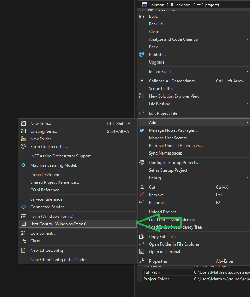Expand the IncrediBuild submenu arrow
Image resolution: width=250 pixels, height=297 pixels.
click(247, 71)
